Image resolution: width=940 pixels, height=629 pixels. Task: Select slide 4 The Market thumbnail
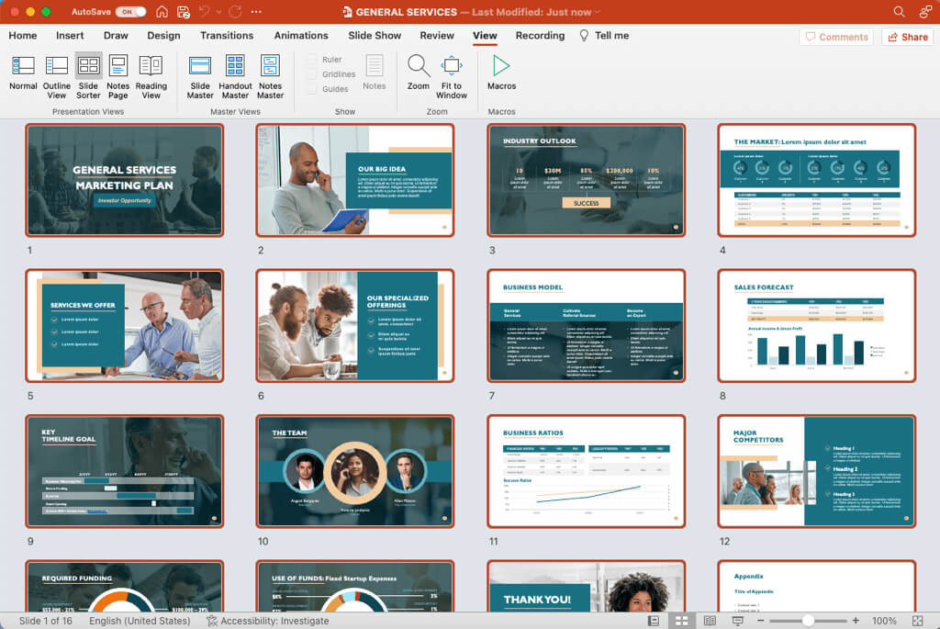816,180
